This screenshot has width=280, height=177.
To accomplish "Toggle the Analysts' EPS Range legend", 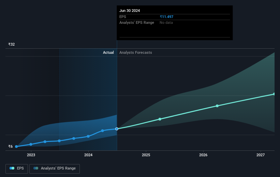I will click(x=55, y=168).
